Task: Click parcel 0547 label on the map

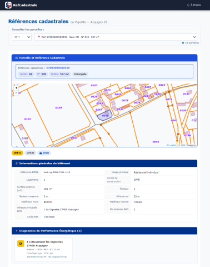Action: 99,110
